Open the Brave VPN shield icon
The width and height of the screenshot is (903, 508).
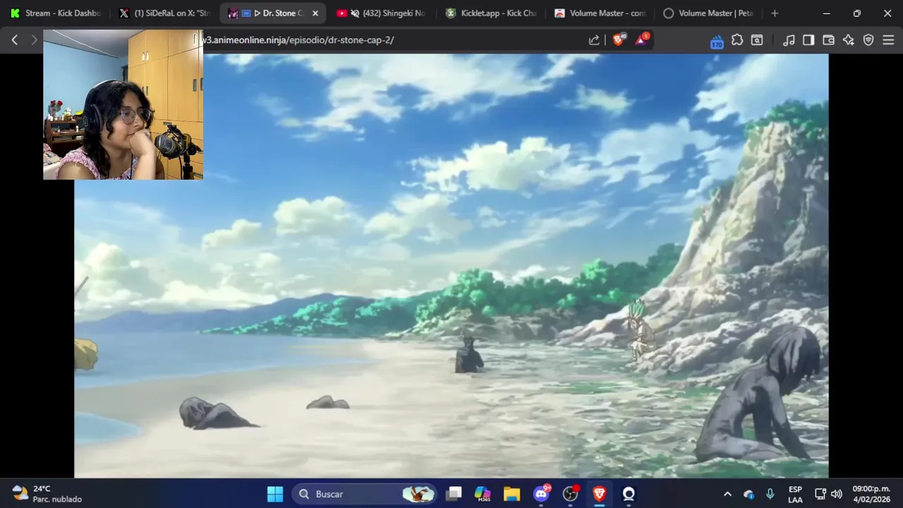click(868, 40)
